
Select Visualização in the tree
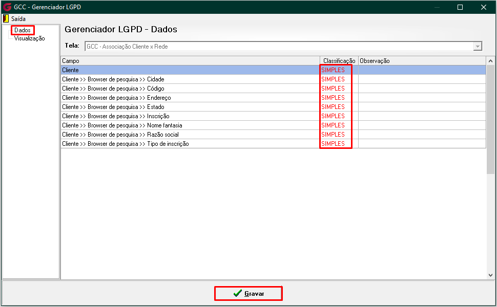pyautogui.click(x=30, y=38)
